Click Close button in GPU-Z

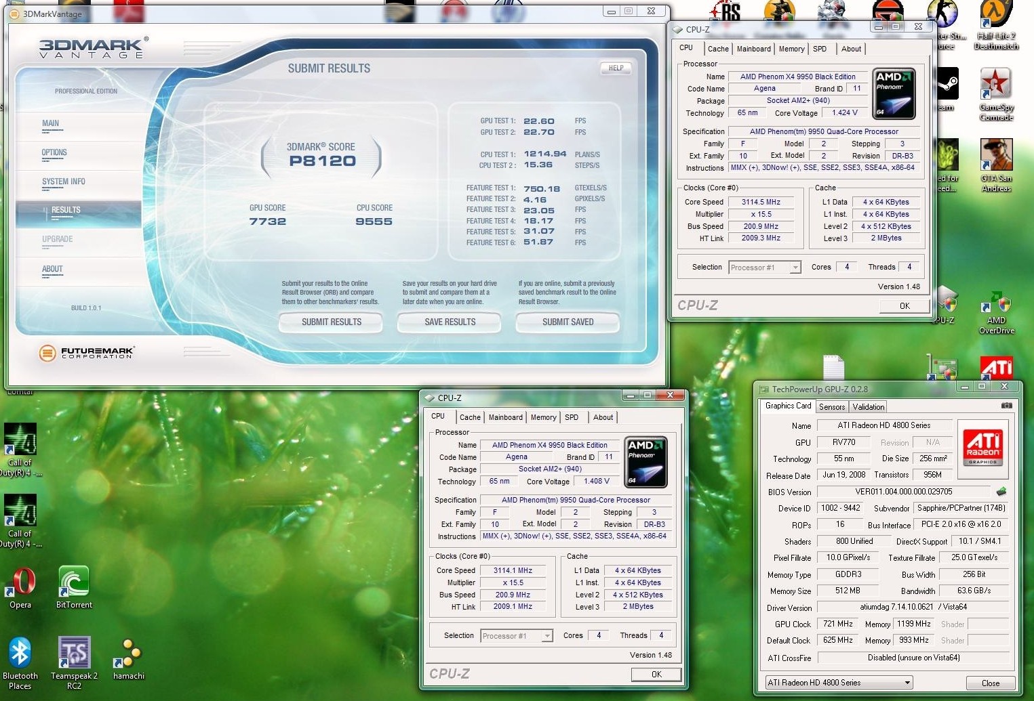click(x=991, y=683)
